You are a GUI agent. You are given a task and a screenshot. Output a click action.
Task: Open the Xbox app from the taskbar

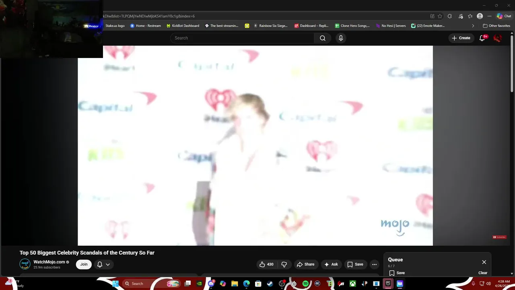pos(352,284)
